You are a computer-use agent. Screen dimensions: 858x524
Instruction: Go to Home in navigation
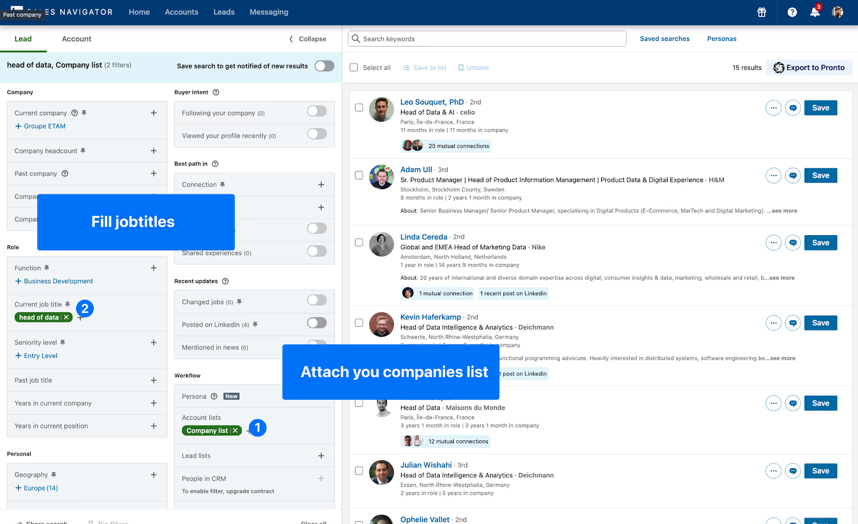139,12
